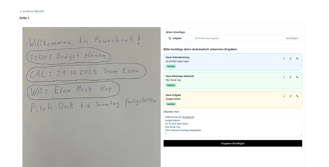The height and width of the screenshot is (167, 329).
Task: Edit the Kalendereintrag with pencil icon
Action: point(297,59)
